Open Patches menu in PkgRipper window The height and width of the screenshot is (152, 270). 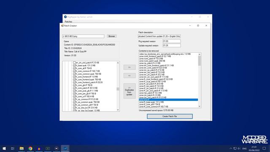click(x=68, y=22)
